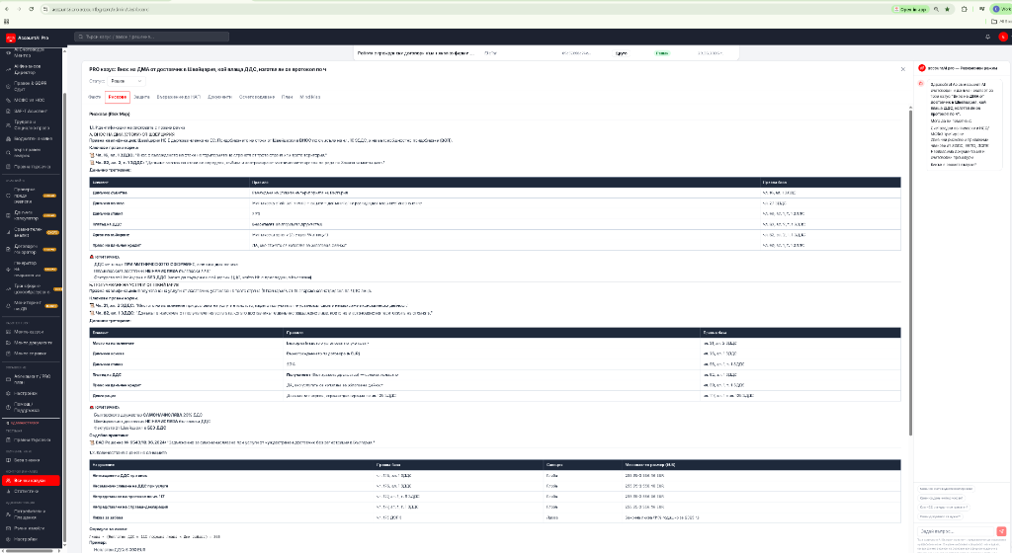Click the case content vertical scrollbar
The image size is (1012, 553).
(910, 271)
